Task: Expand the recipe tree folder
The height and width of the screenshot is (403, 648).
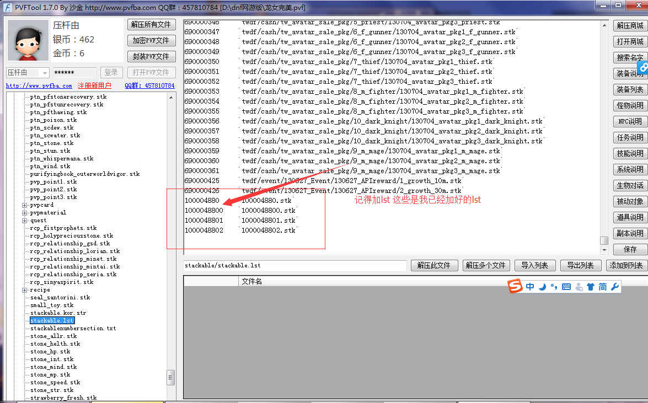Action: (25, 290)
